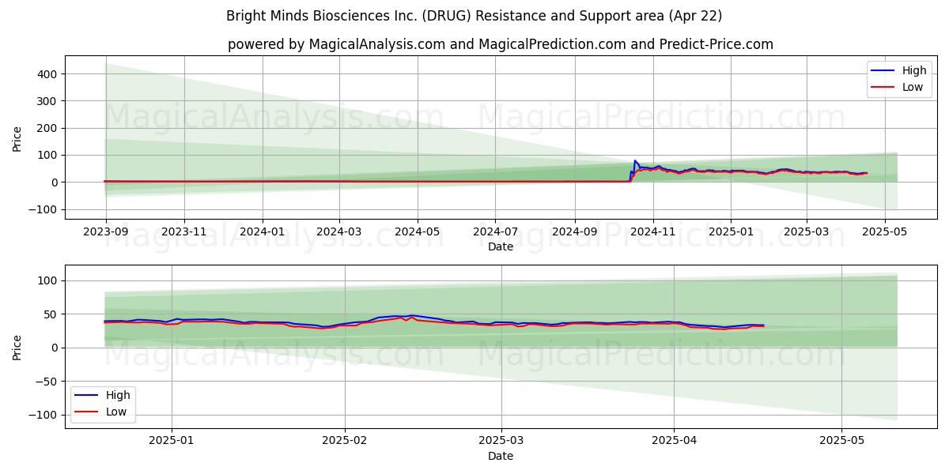Click the '2023-11' tick label

pyautogui.click(x=183, y=231)
